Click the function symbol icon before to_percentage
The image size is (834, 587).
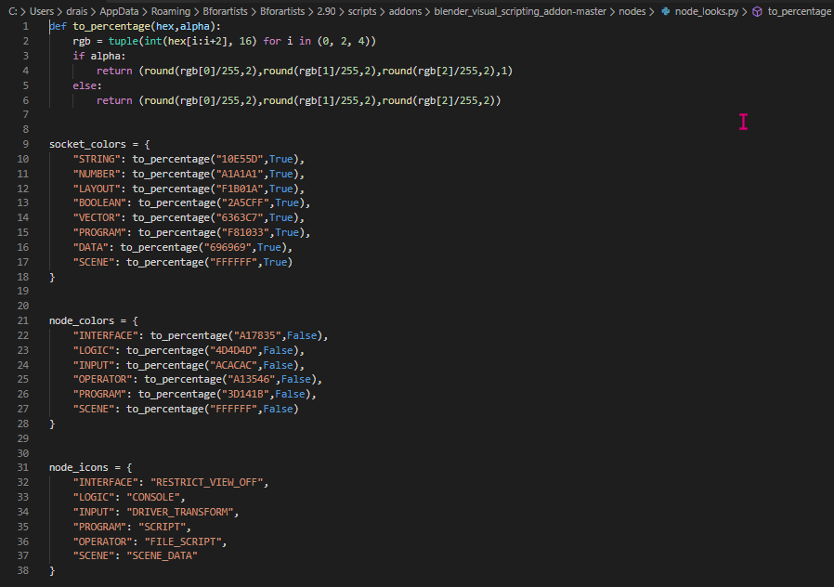tap(758, 11)
